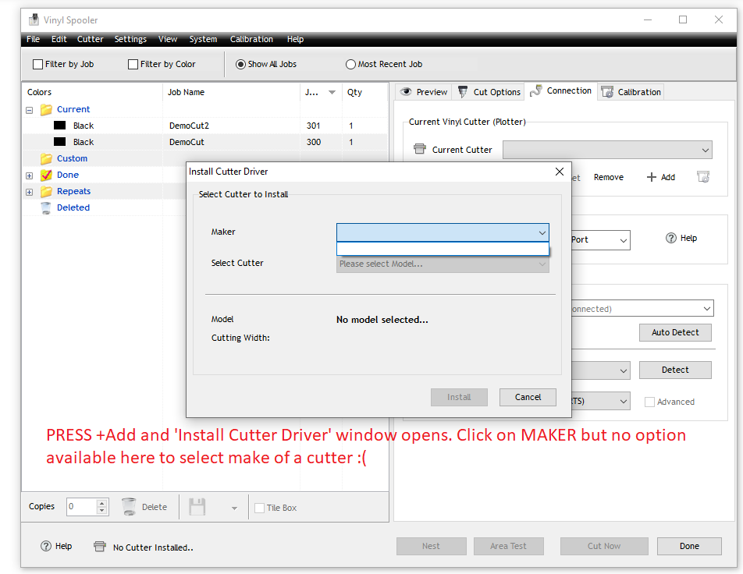Sort by the Job Name column header
Screen dimensions: 743x574
(x=231, y=92)
